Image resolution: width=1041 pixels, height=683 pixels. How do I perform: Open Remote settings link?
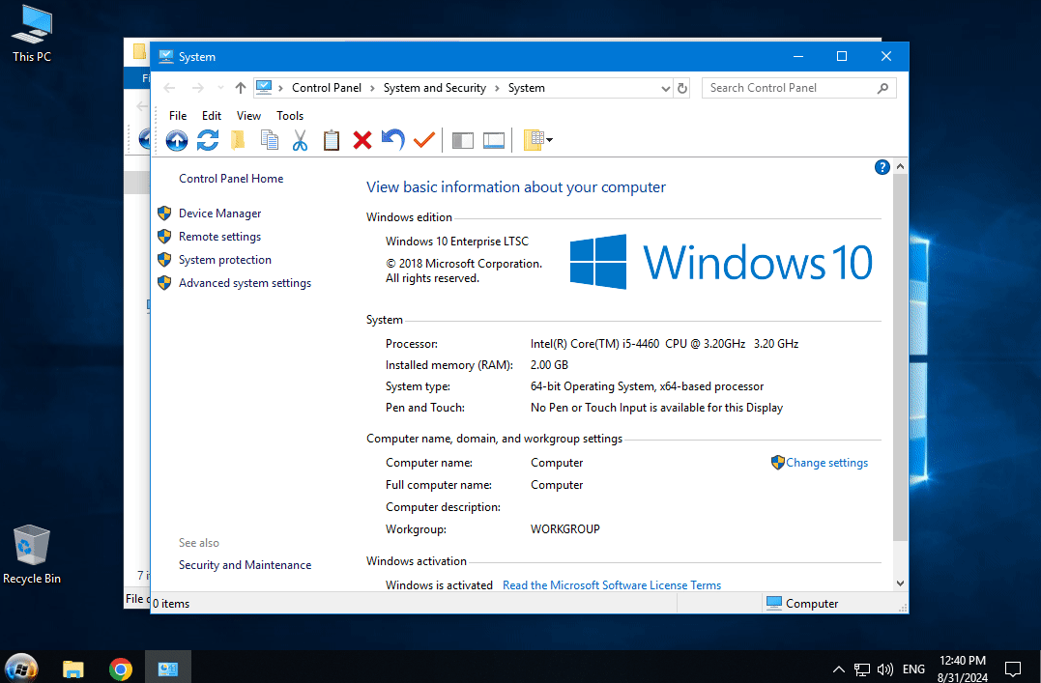[x=219, y=237]
